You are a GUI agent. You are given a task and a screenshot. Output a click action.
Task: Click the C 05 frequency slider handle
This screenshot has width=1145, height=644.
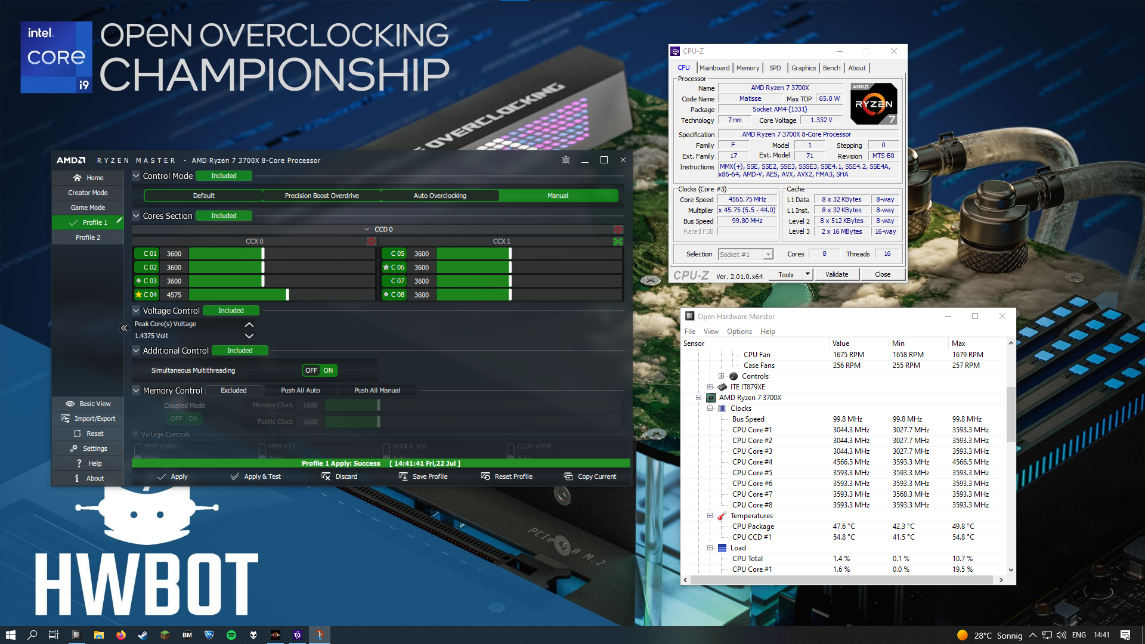pyautogui.click(x=510, y=253)
